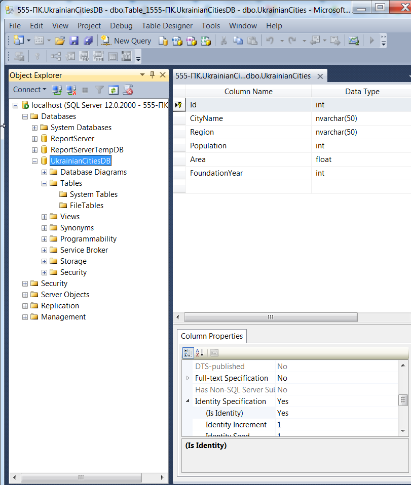Click the Save icon in the toolbar

click(74, 41)
